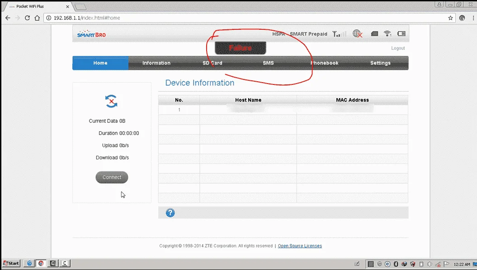Click the blue e tray icon
Viewport: 477px width, 270px height.
click(387, 264)
